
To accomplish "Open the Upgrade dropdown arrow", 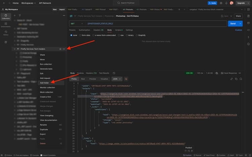I will [x=248, y=3].
